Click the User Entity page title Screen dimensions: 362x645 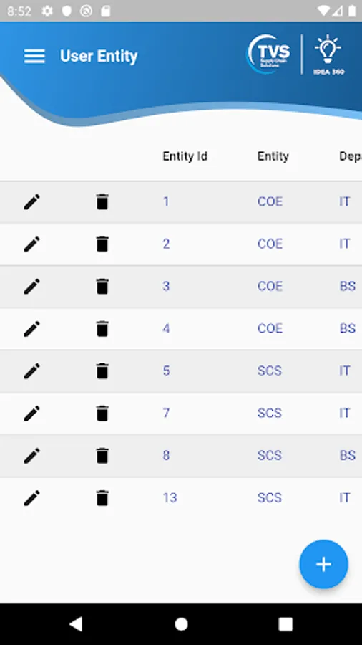coord(99,57)
